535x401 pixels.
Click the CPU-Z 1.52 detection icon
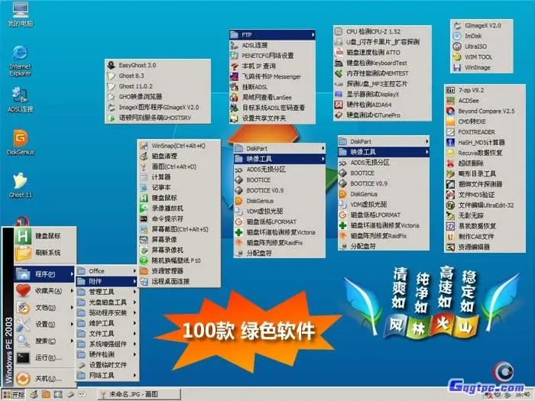click(x=339, y=31)
